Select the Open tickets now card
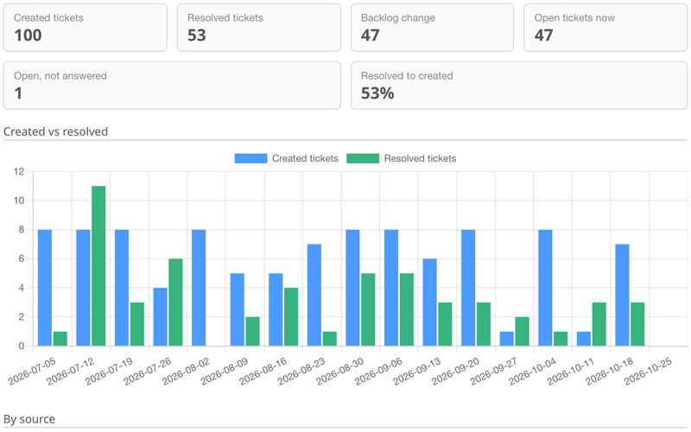 [605, 28]
